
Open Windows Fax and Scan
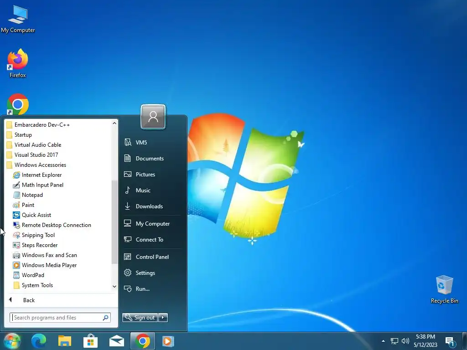45,255
